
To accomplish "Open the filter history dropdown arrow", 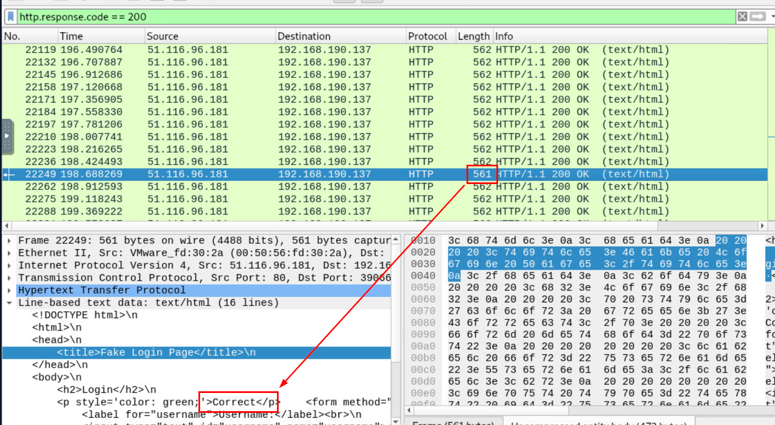I will 771,17.
